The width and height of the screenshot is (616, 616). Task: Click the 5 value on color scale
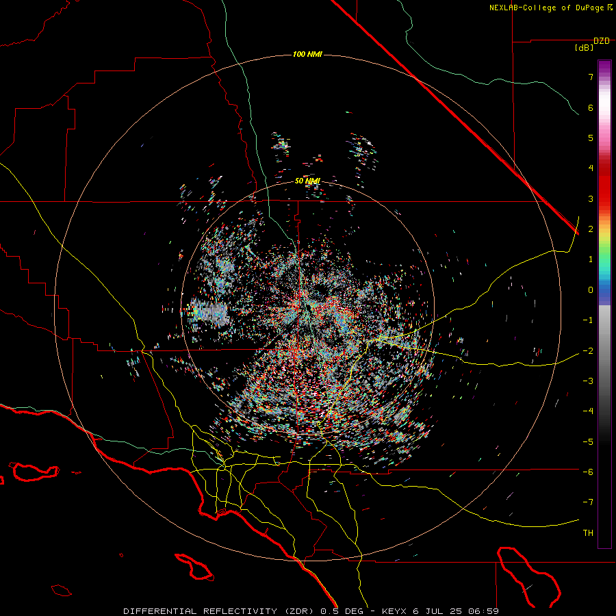(x=591, y=138)
